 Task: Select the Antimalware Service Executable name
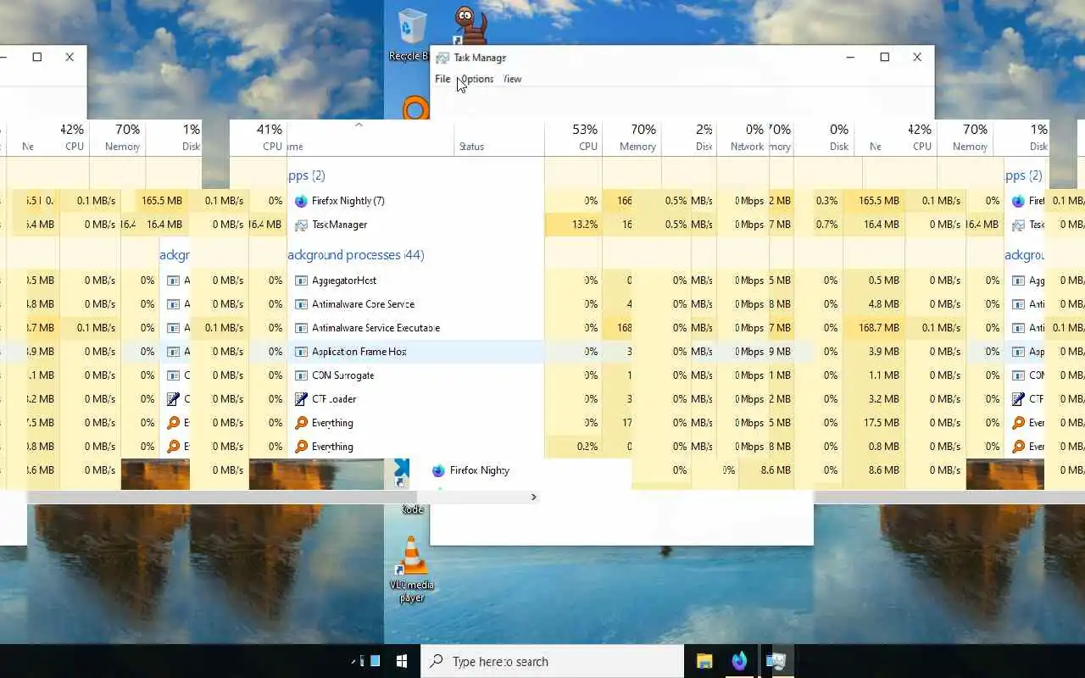click(376, 328)
